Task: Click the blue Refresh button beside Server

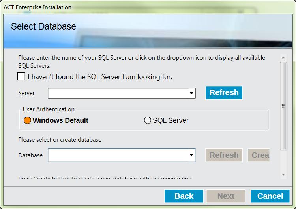Action: point(224,92)
